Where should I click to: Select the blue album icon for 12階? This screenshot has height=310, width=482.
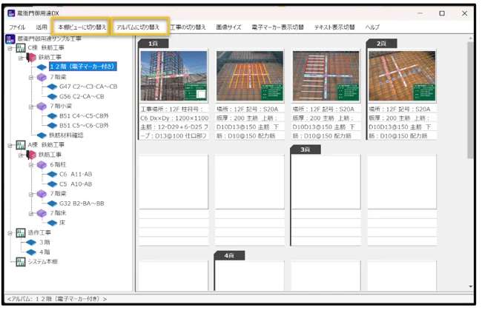[42, 67]
